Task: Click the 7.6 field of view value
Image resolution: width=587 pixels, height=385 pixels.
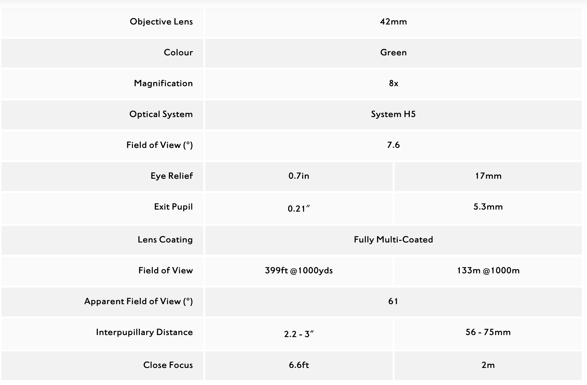Action: (393, 145)
